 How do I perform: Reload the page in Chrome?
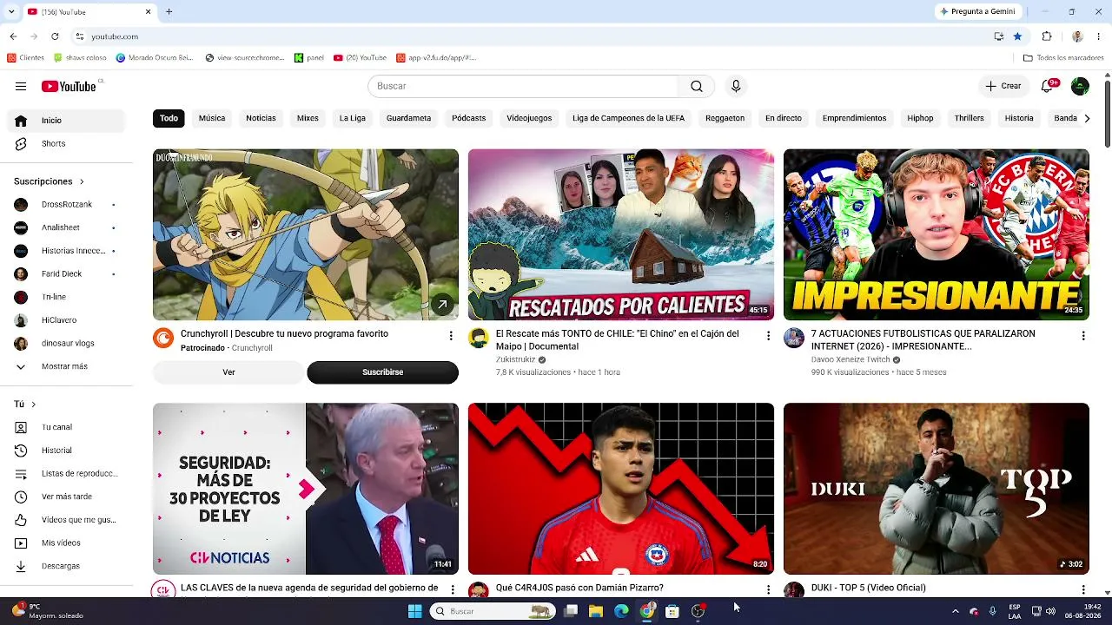coord(55,36)
